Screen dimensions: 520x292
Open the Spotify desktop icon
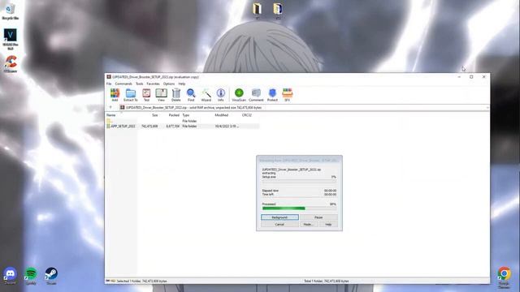[x=31, y=276]
